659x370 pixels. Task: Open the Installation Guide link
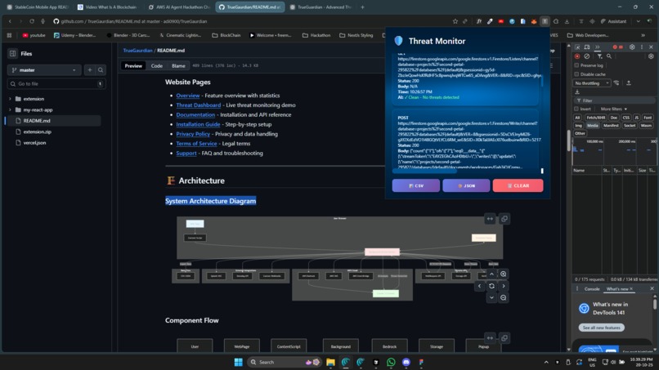pyautogui.click(x=198, y=124)
